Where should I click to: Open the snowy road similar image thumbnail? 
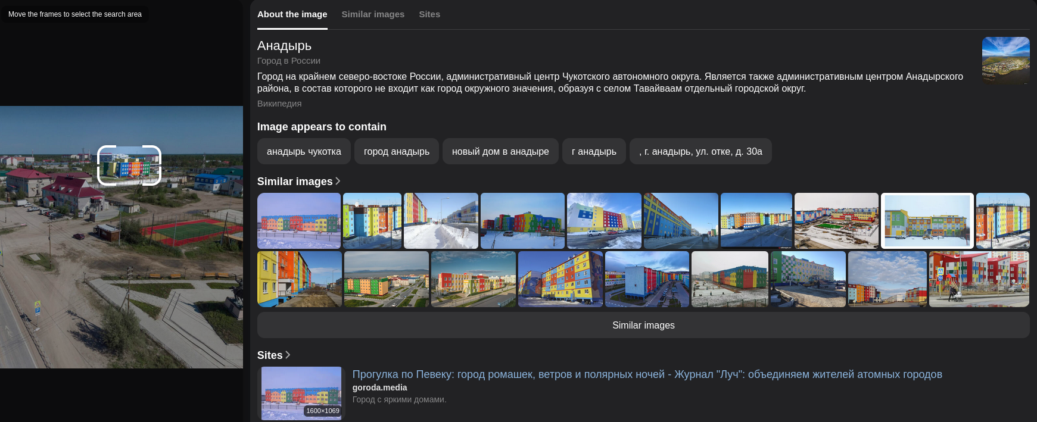(441, 221)
